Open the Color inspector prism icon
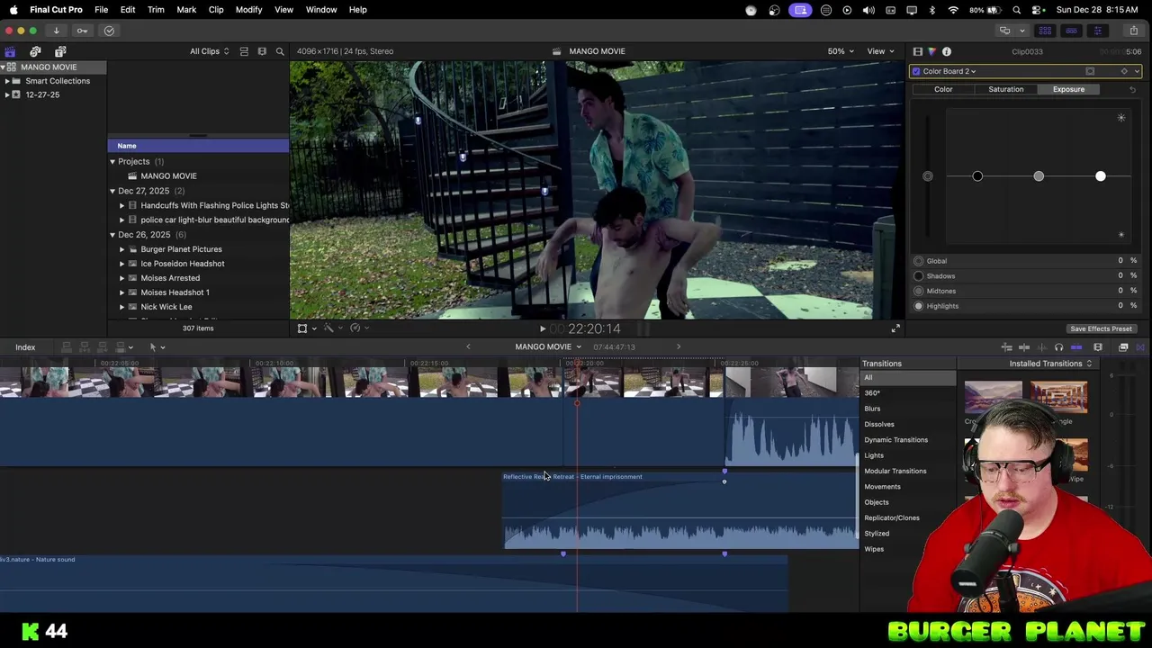Viewport: 1152px width, 648px height. [x=931, y=52]
